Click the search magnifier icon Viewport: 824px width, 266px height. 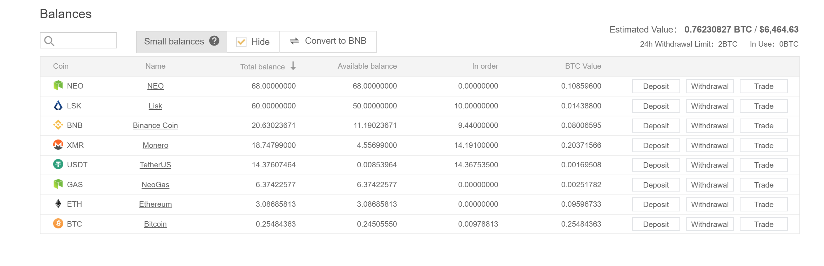pyautogui.click(x=49, y=41)
